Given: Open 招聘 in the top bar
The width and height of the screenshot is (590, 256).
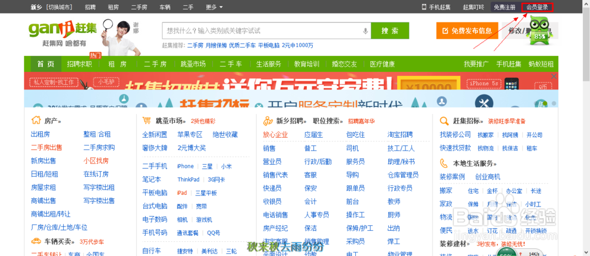Looking at the screenshot, I should pos(90,6).
